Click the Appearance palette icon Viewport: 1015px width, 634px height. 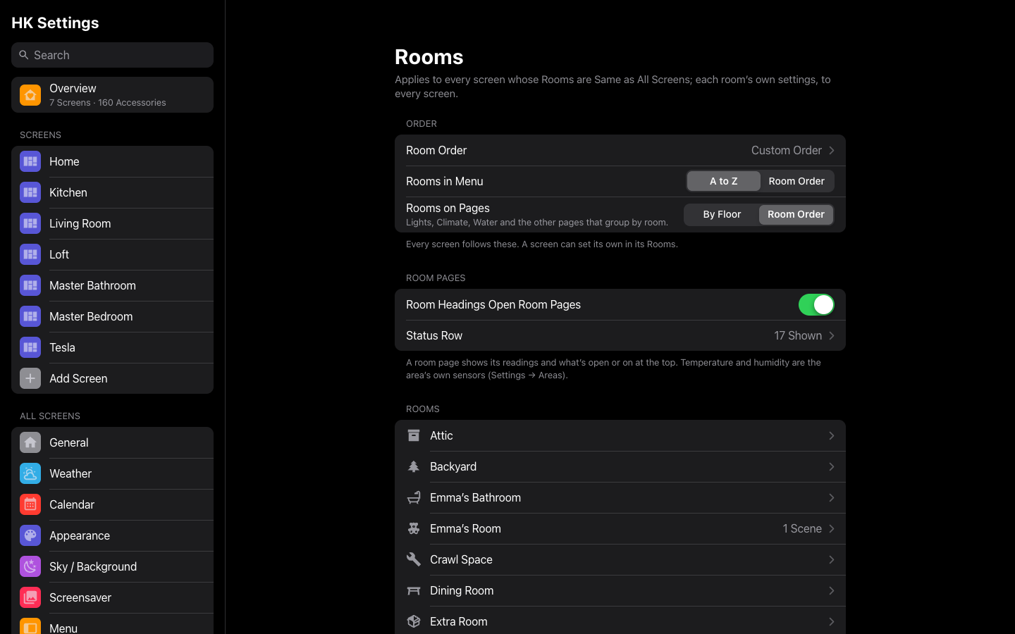click(x=30, y=535)
